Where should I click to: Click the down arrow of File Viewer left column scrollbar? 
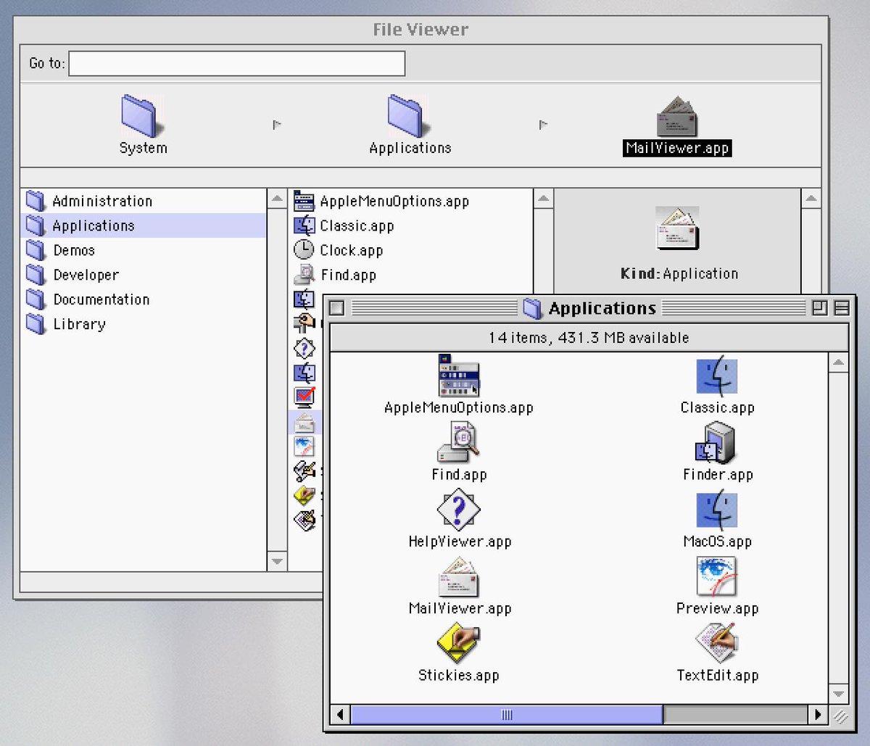coord(278,561)
